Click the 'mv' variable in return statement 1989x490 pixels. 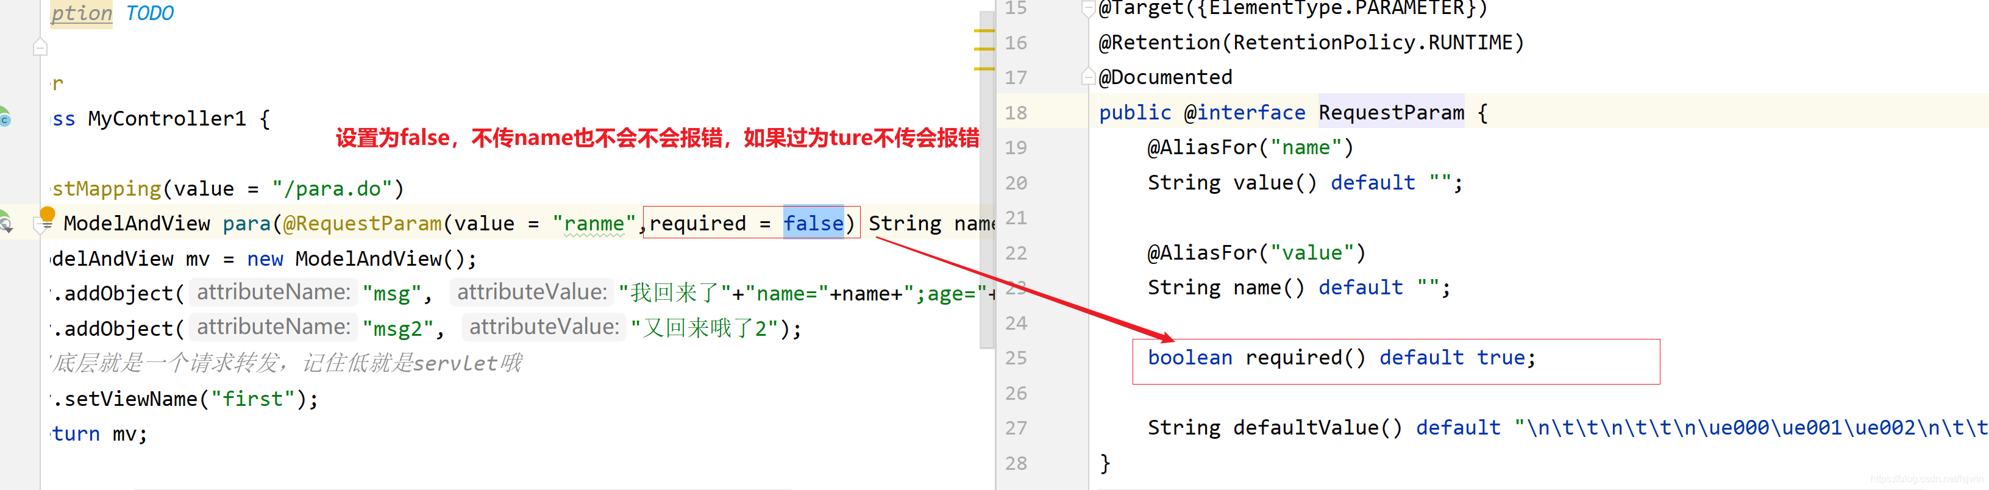pos(124,434)
